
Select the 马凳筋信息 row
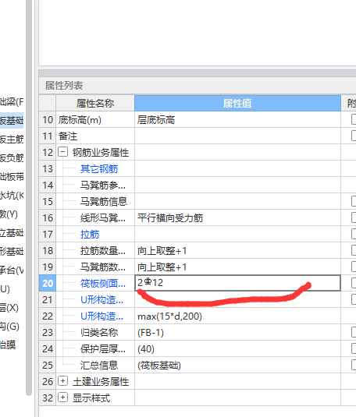(x=104, y=202)
